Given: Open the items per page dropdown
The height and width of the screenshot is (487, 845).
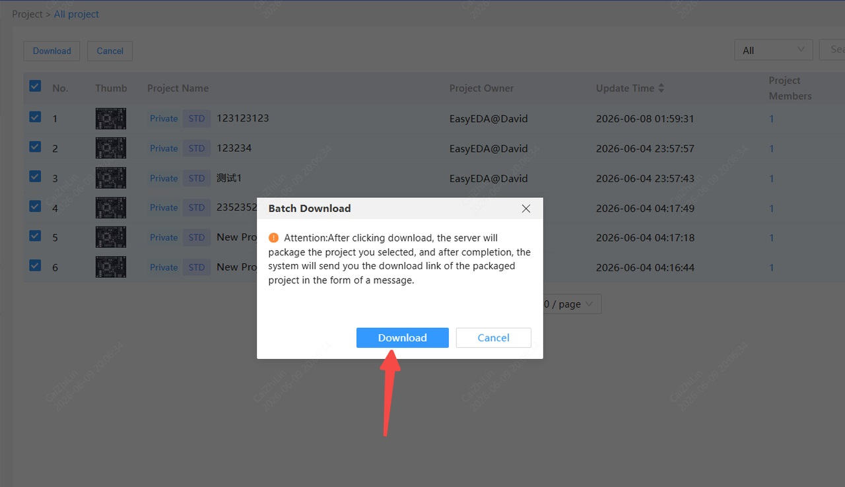Looking at the screenshot, I should click(x=569, y=304).
